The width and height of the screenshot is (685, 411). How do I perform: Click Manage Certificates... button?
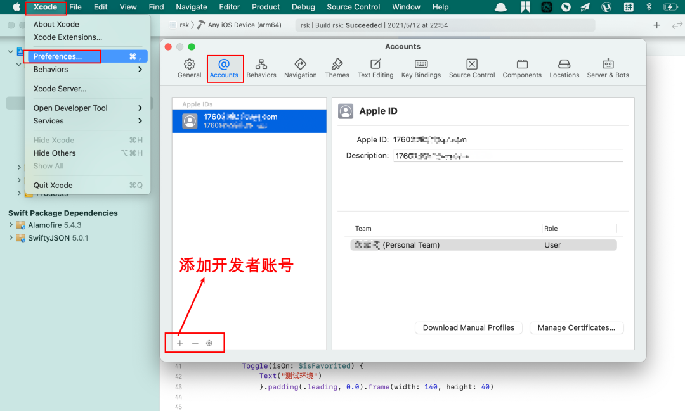point(576,327)
